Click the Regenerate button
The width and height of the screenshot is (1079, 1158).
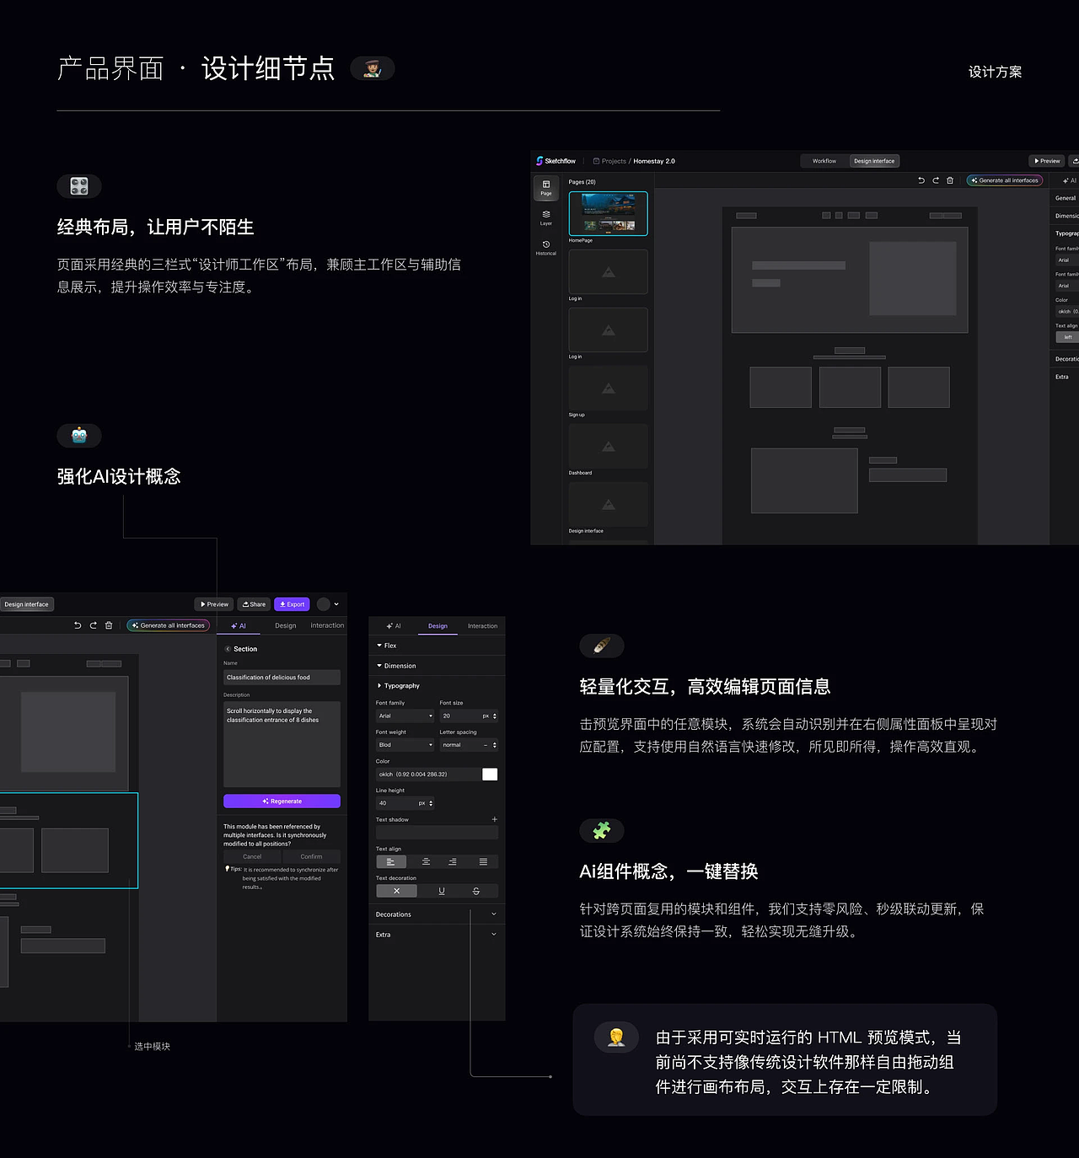click(x=282, y=801)
